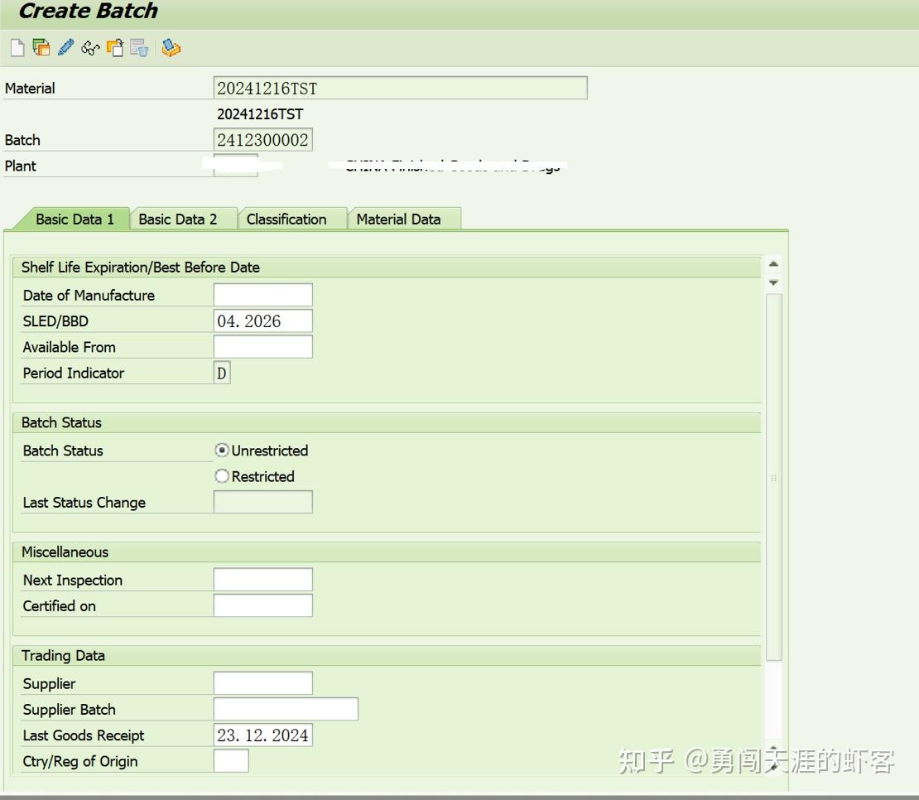This screenshot has height=800, width=919.
Task: Click the Copy from template icon
Action: pyautogui.click(x=114, y=47)
